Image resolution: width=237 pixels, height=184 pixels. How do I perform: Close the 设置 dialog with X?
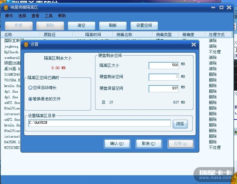194,45
